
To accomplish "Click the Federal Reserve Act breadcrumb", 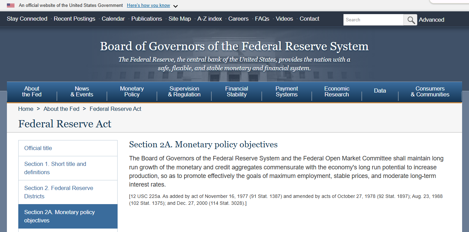I will click(116, 109).
